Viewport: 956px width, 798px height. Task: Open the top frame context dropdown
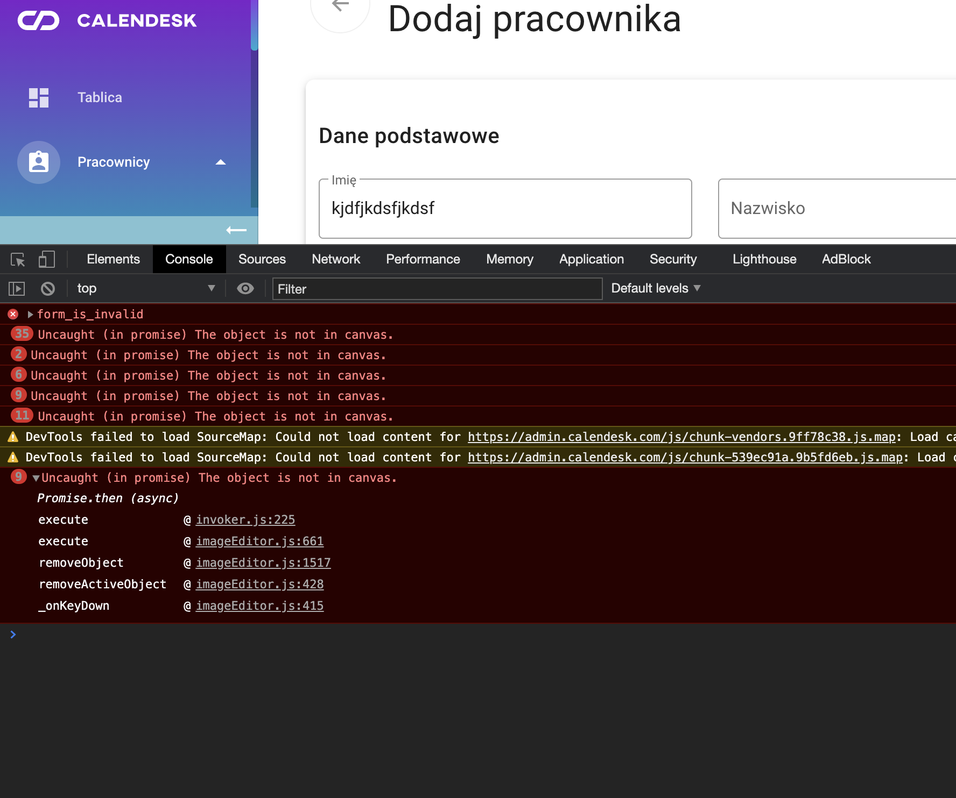145,288
